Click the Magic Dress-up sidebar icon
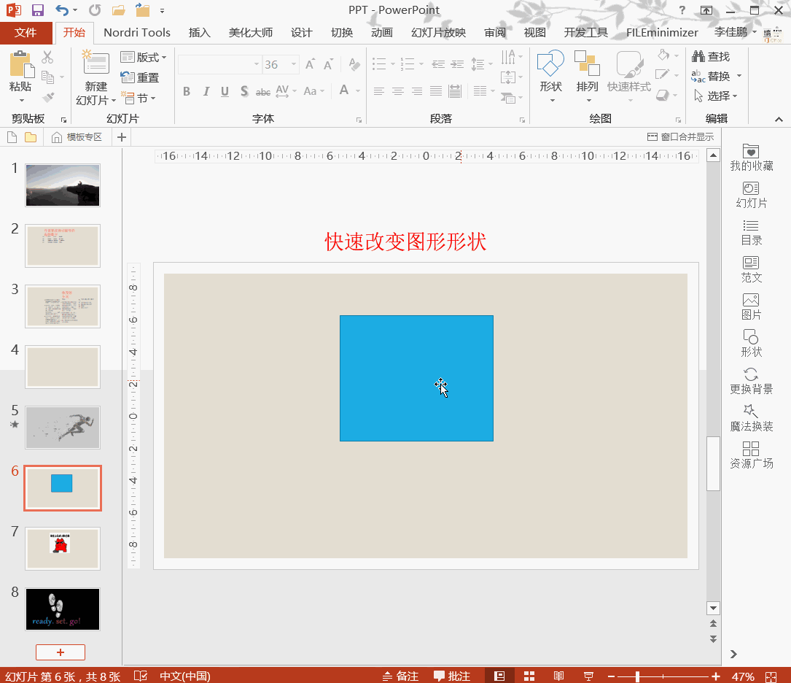The width and height of the screenshot is (791, 683). 751,417
